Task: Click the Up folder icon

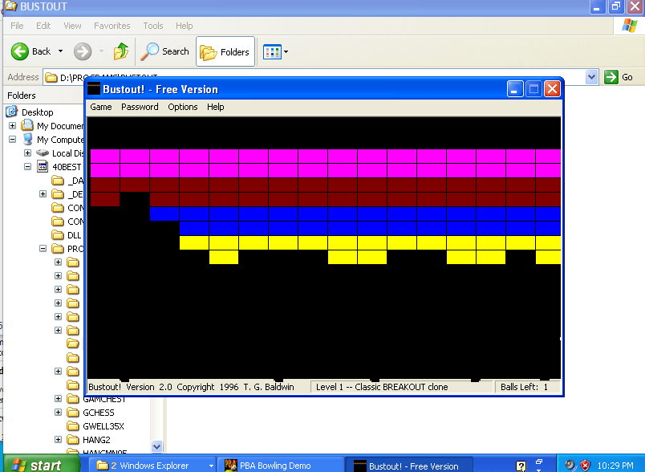Action: (x=120, y=51)
